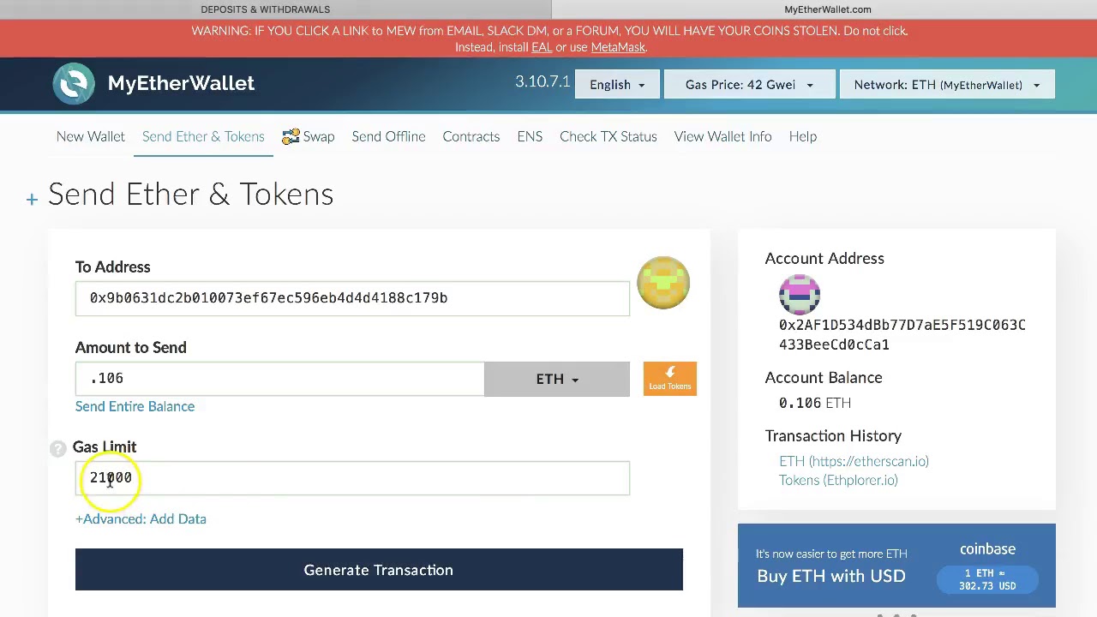
Task: Go to the Check TX Status tab
Action: pos(608,137)
